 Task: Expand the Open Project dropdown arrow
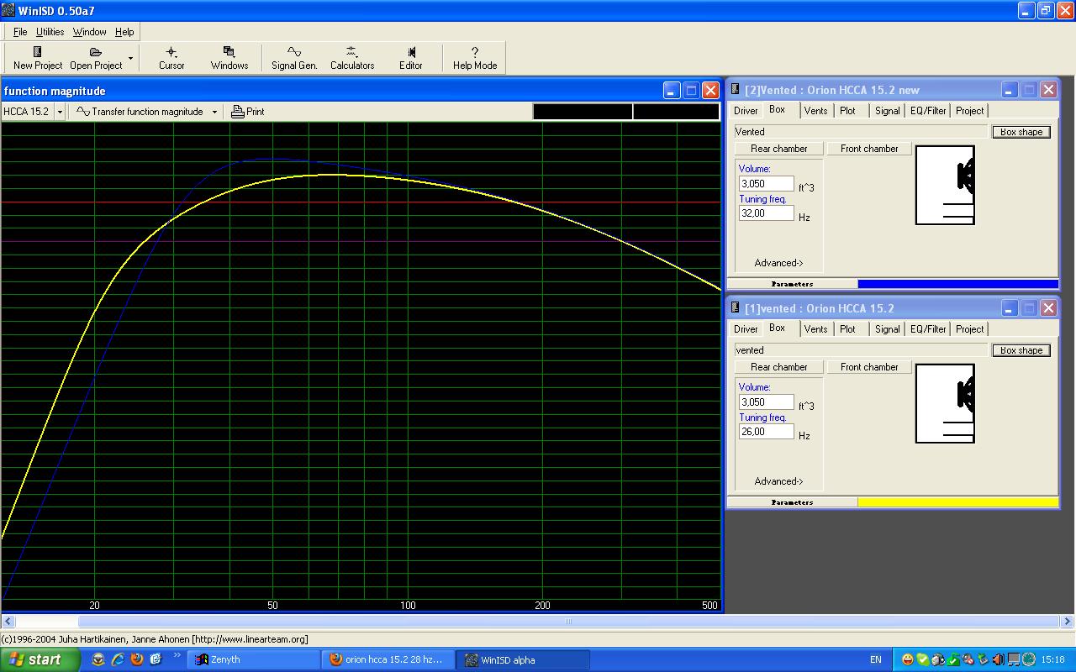tap(130, 58)
